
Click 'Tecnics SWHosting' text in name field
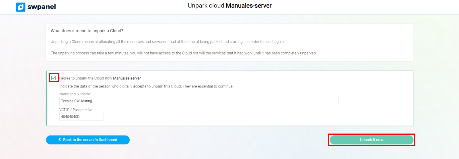click(x=77, y=101)
